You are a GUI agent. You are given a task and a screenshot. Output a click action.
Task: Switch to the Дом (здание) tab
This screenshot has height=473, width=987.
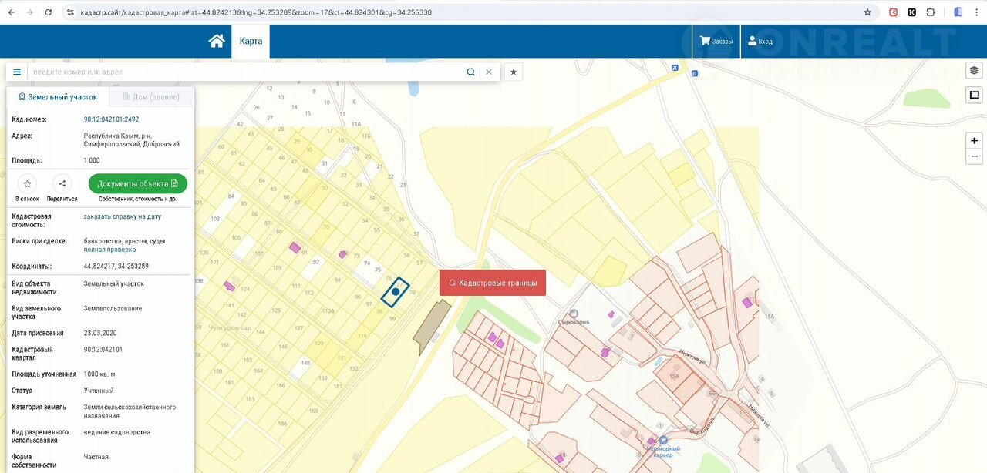pos(145,97)
